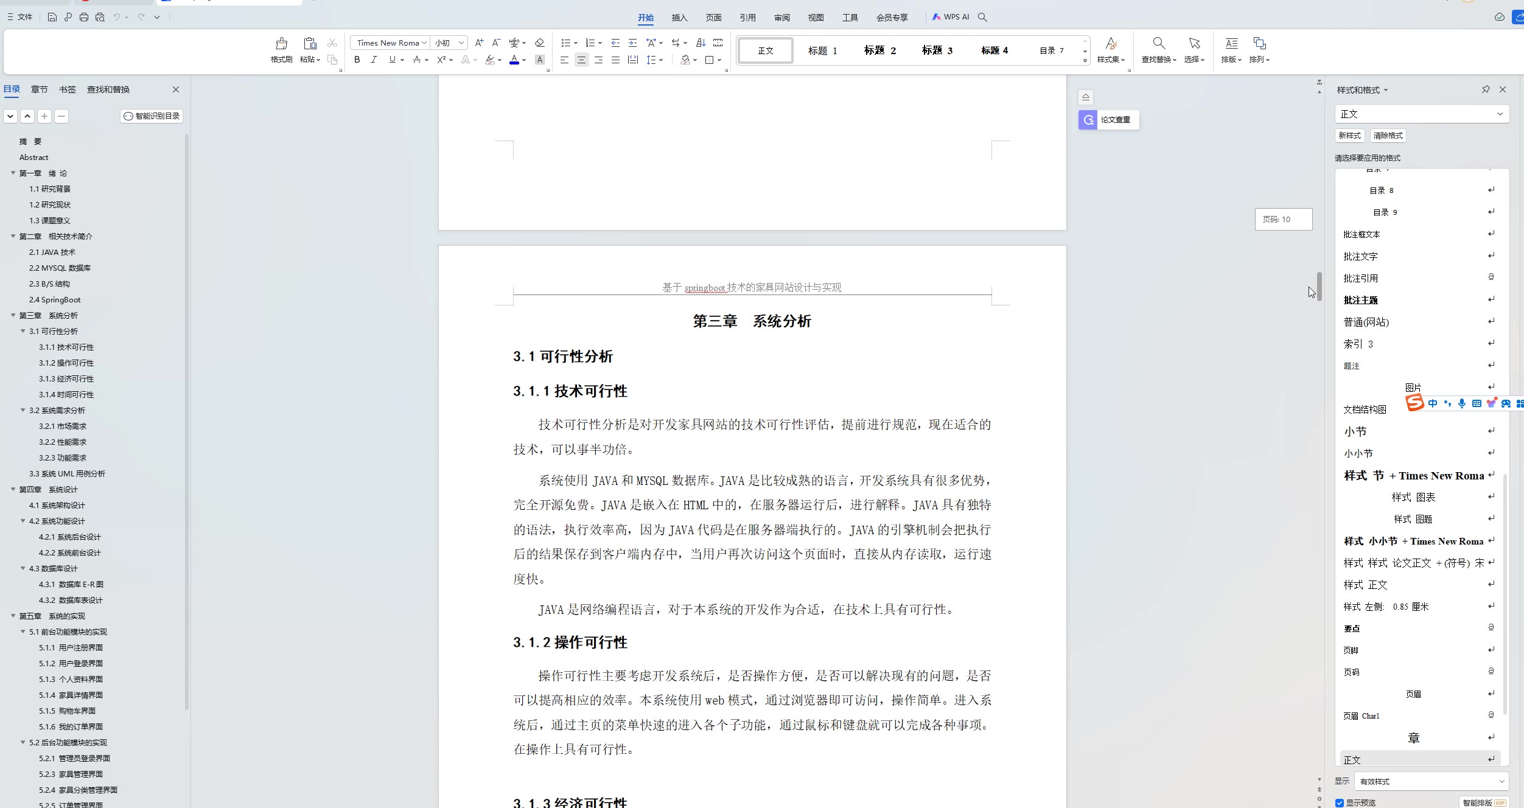Toggle the 显示预览 checkbox
The height and width of the screenshot is (808, 1524).
pyautogui.click(x=1340, y=803)
